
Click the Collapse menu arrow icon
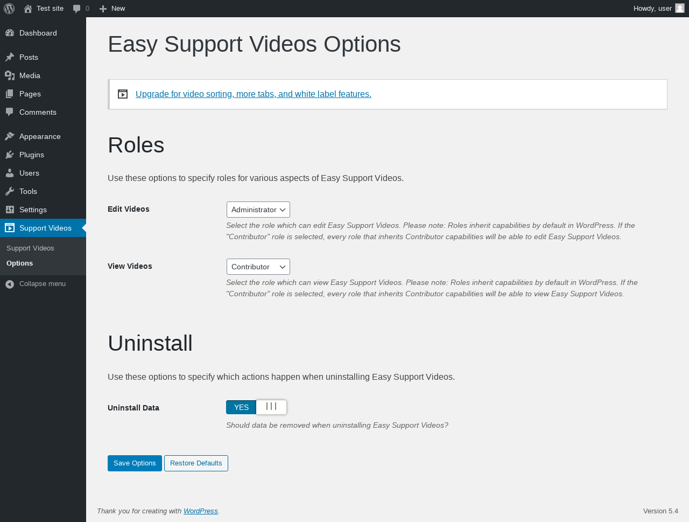click(x=10, y=284)
